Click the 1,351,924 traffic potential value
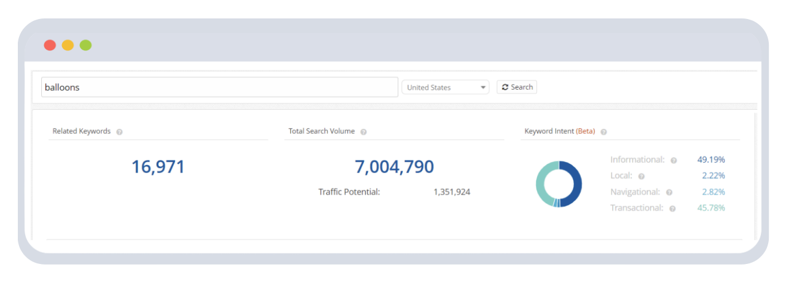 pyautogui.click(x=452, y=192)
